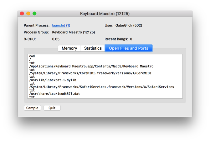Click the Keyboard Maestro.app path line
This screenshot has width=210, height=142.
click(x=91, y=66)
